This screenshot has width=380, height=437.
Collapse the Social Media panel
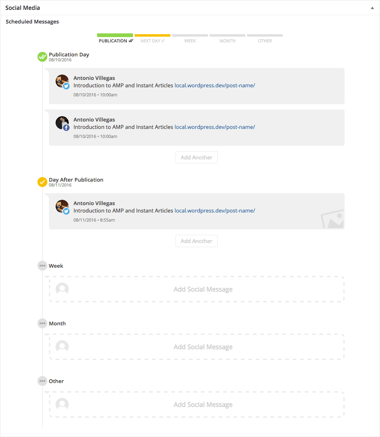tap(372, 8)
